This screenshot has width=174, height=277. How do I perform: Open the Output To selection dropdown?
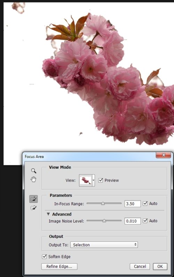tap(104, 245)
